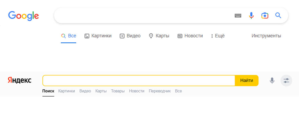The width and height of the screenshot is (299, 113).
Task: Open Yandex Картинки tab
Action: click(67, 91)
